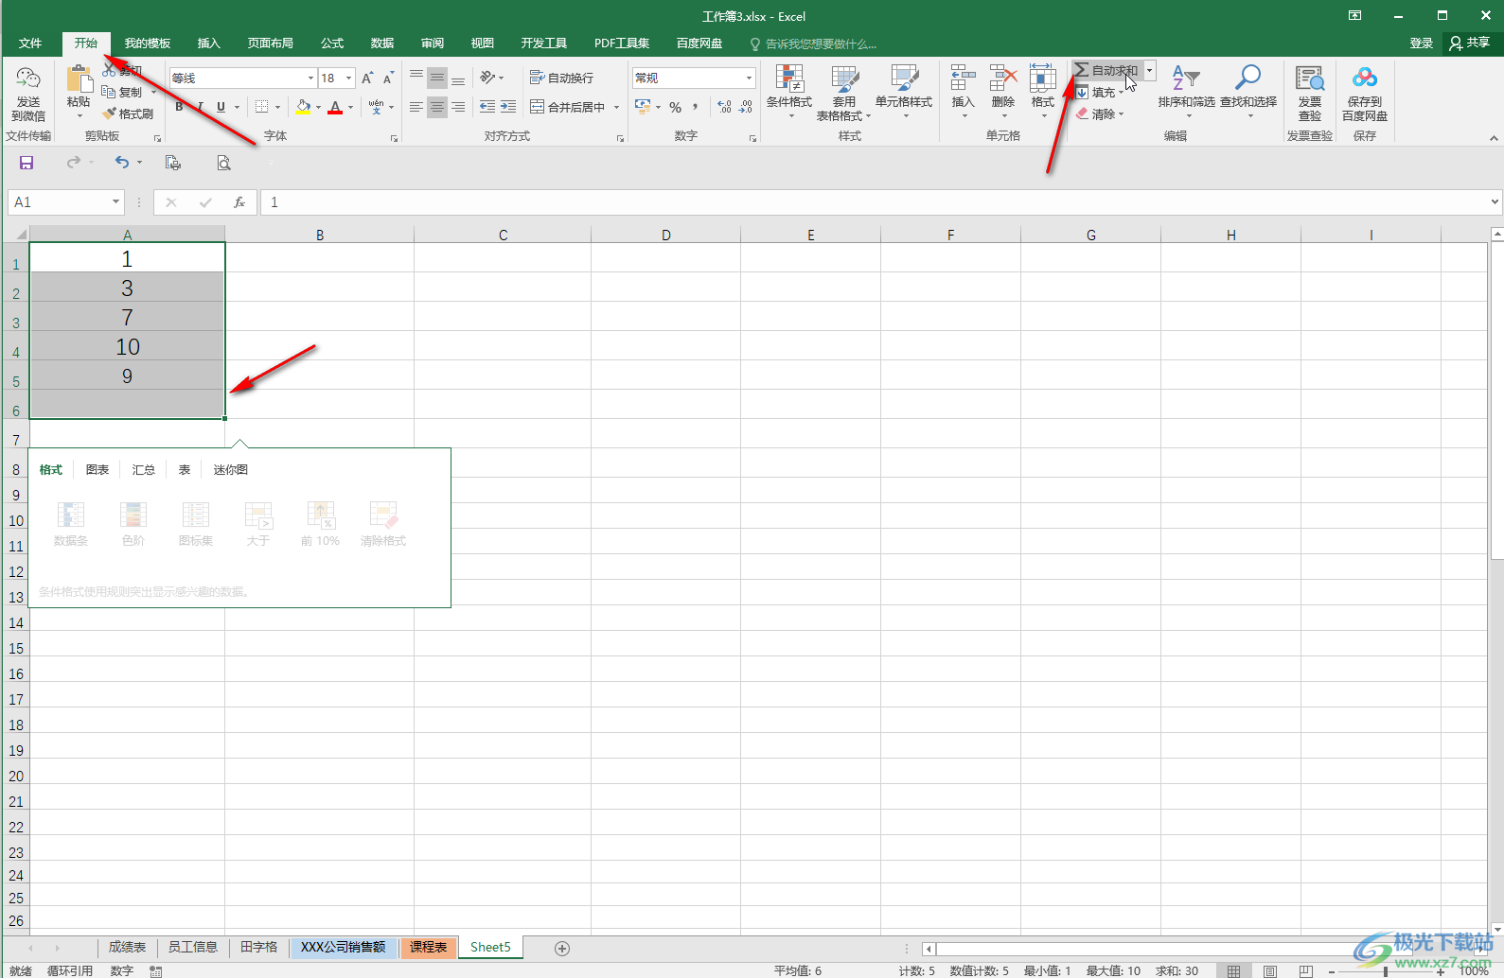This screenshot has width=1504, height=978.
Task: Toggle Wrap Text (自动换行) option
Action: click(x=562, y=78)
